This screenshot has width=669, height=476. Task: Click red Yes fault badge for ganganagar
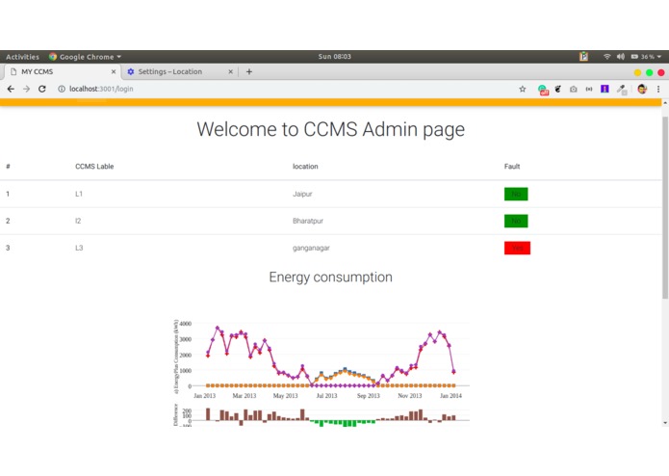pos(517,248)
